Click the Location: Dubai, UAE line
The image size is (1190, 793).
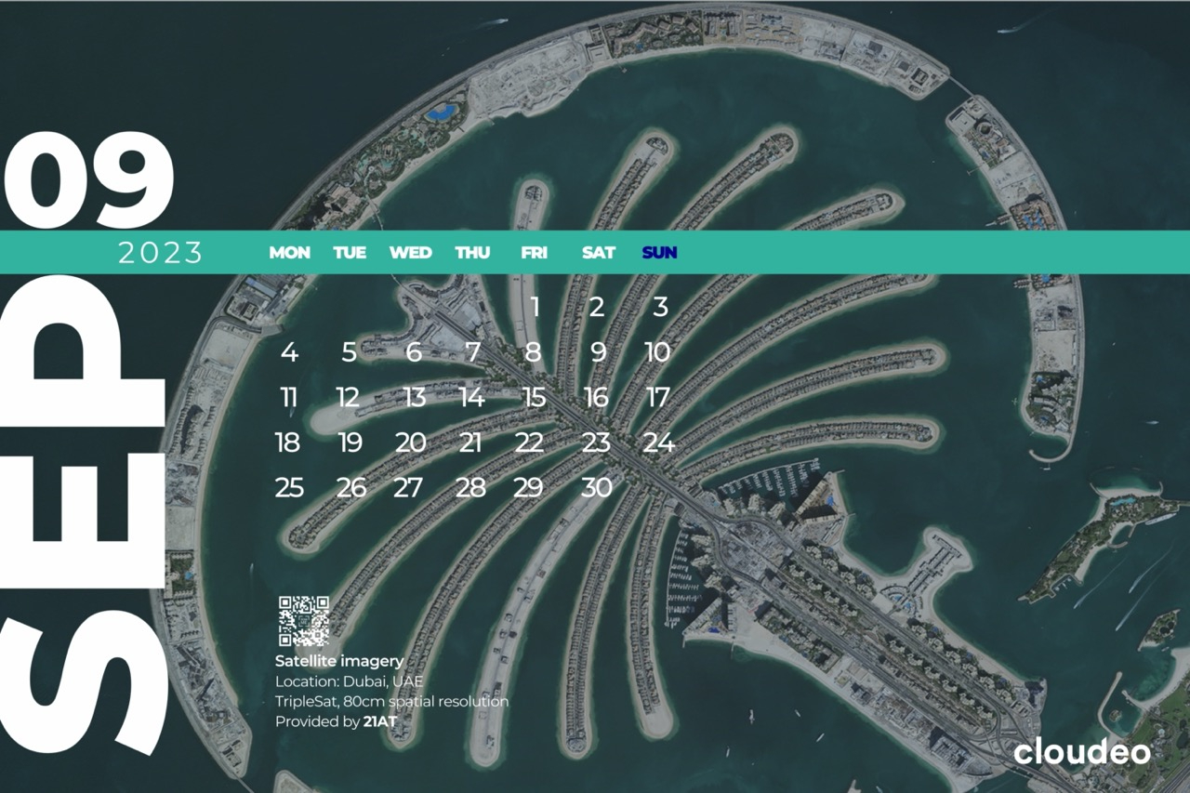[350, 681]
